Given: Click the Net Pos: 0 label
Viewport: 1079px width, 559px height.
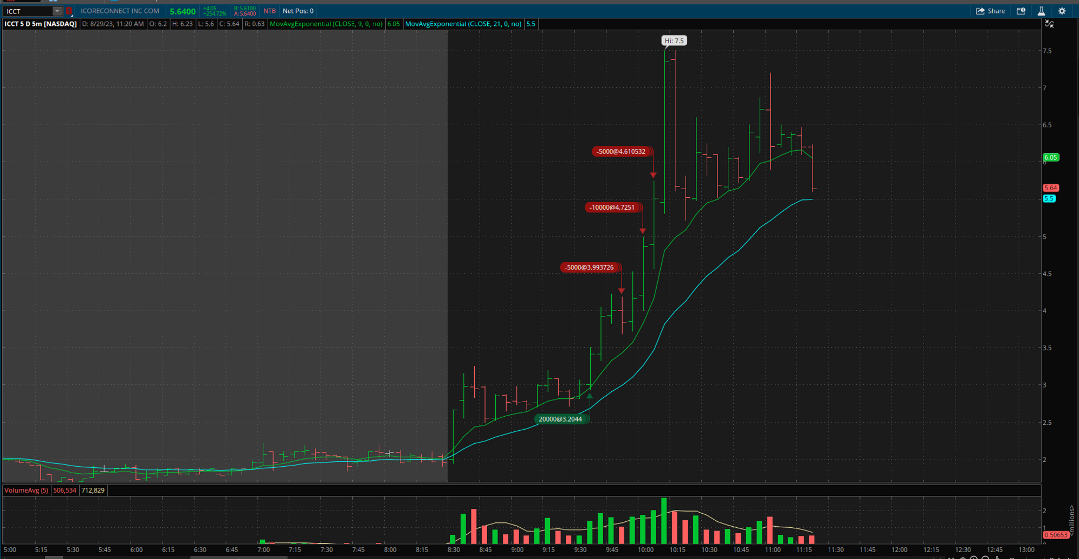Looking at the screenshot, I should pos(298,11).
